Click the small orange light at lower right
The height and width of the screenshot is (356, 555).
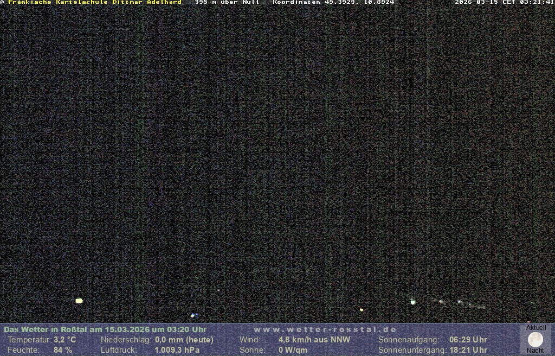(362, 310)
